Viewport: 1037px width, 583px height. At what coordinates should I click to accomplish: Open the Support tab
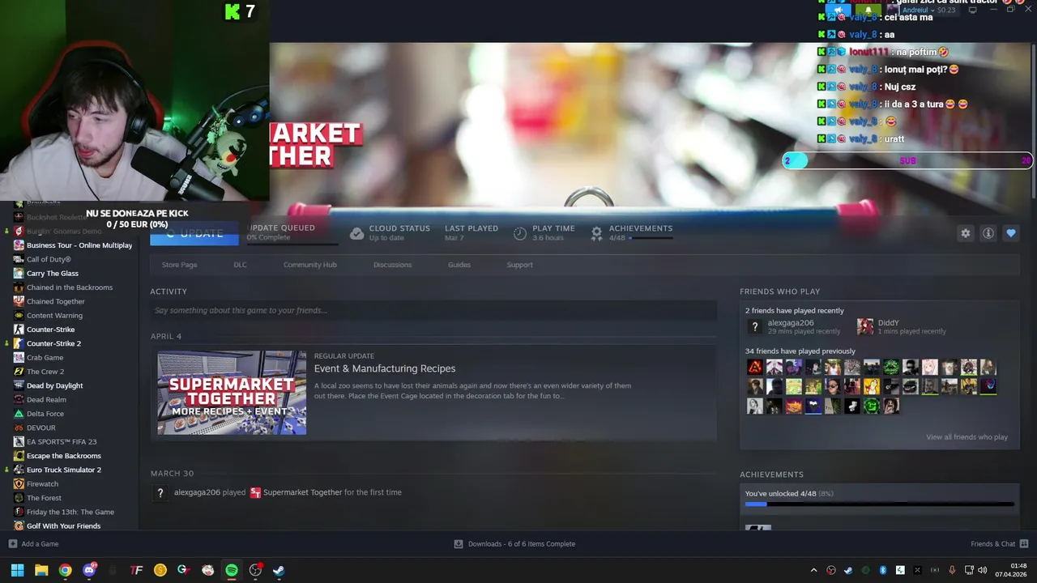point(519,265)
